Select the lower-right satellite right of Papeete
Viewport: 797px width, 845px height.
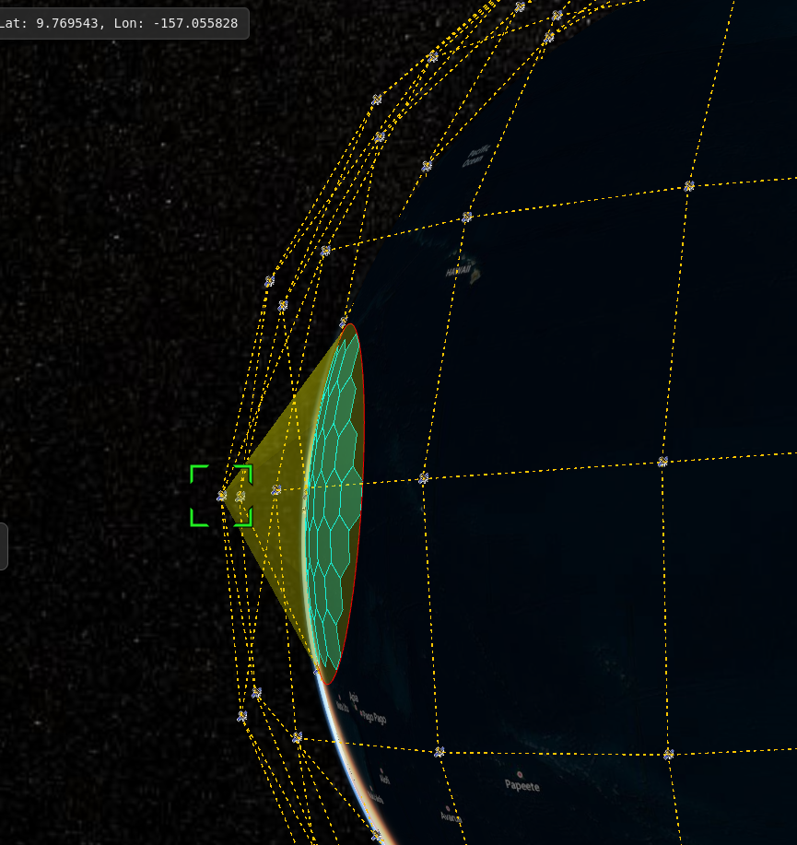[x=668, y=754]
